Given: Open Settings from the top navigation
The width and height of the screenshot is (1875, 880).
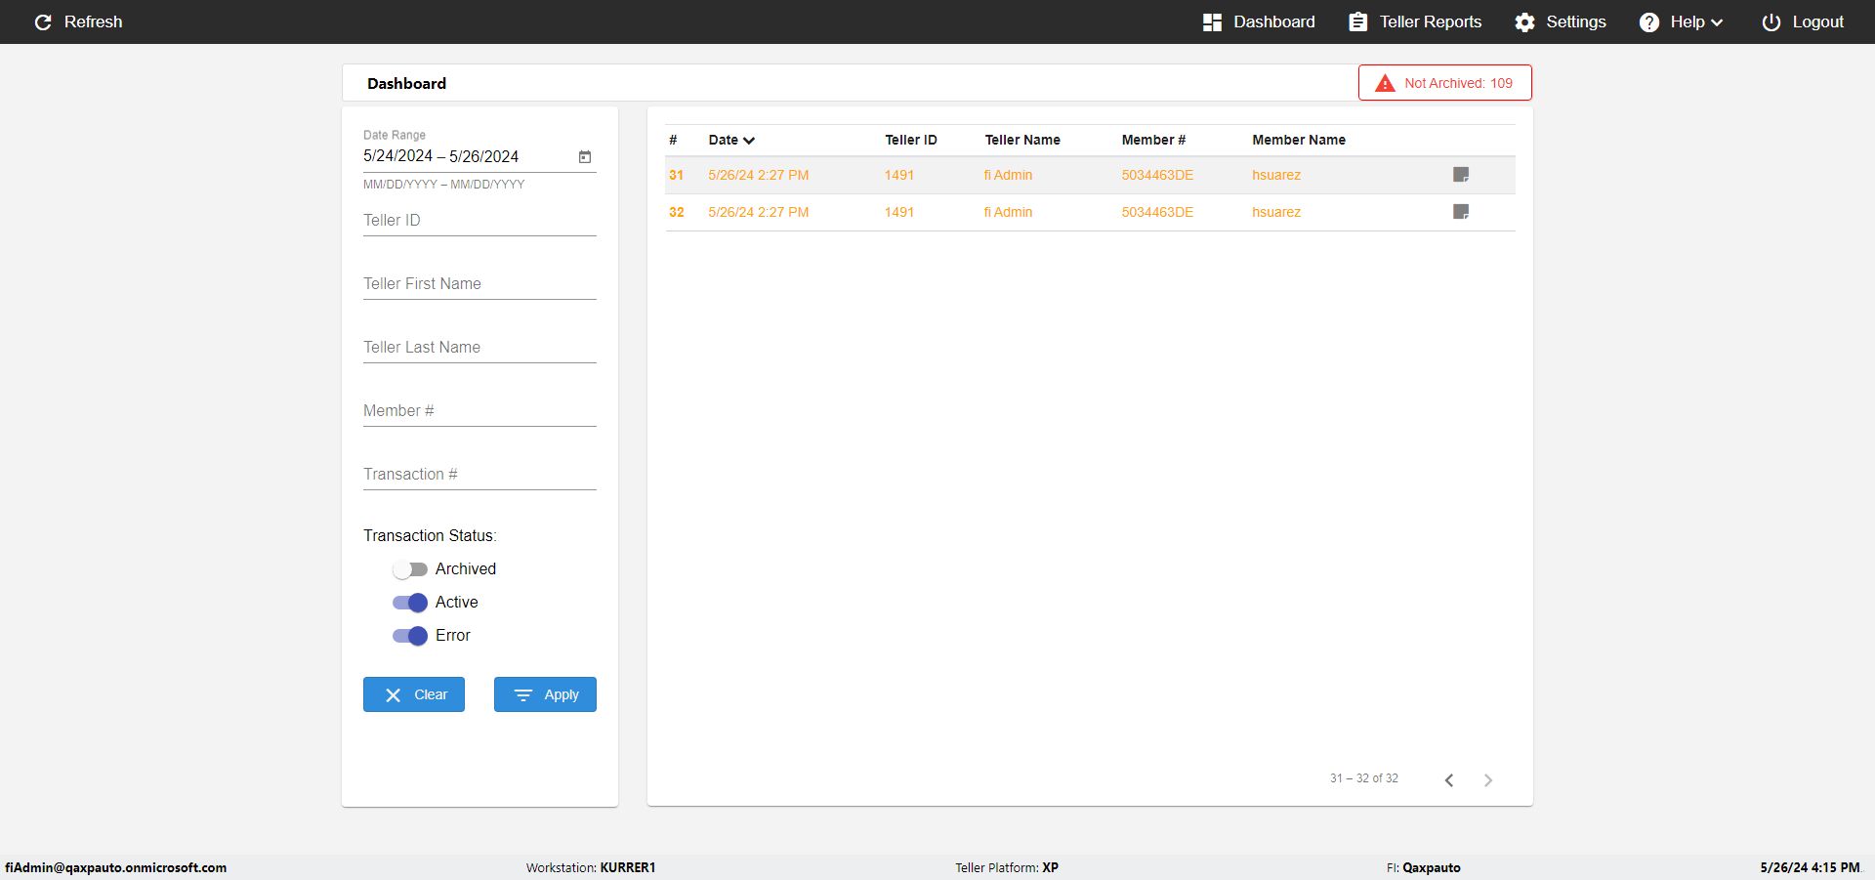Looking at the screenshot, I should pos(1560,21).
